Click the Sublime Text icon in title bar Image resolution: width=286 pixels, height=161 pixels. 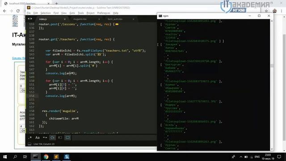pos(29,8)
